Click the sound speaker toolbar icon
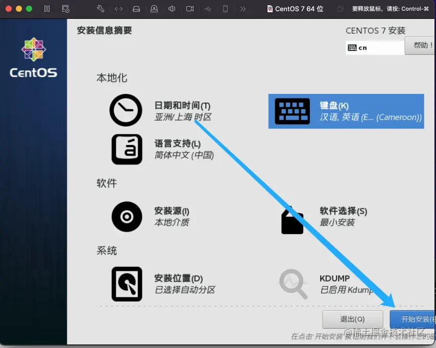Screen dimensions: 436x348 172,9
